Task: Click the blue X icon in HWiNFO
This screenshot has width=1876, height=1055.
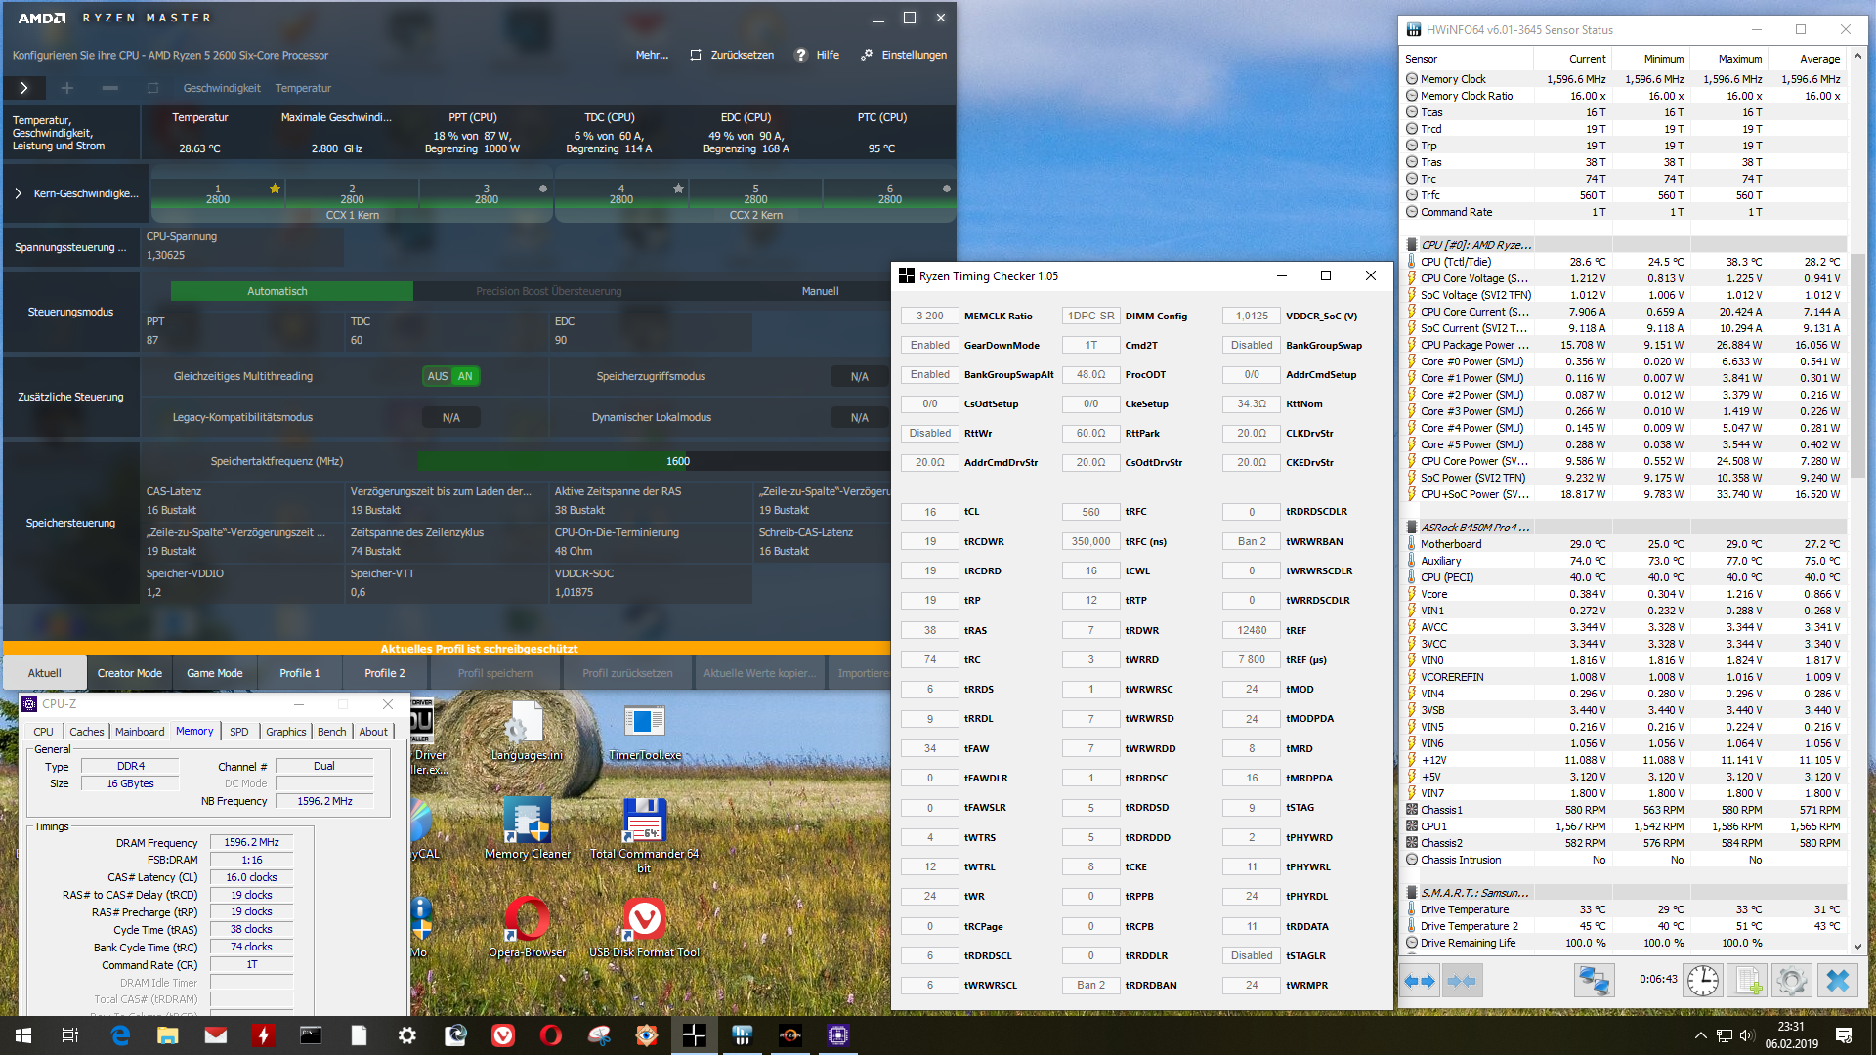Action: click(x=1837, y=980)
